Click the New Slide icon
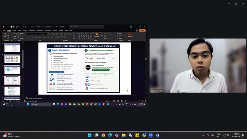The width and height of the screenshot is (247, 139). pyautogui.click(x=15, y=36)
